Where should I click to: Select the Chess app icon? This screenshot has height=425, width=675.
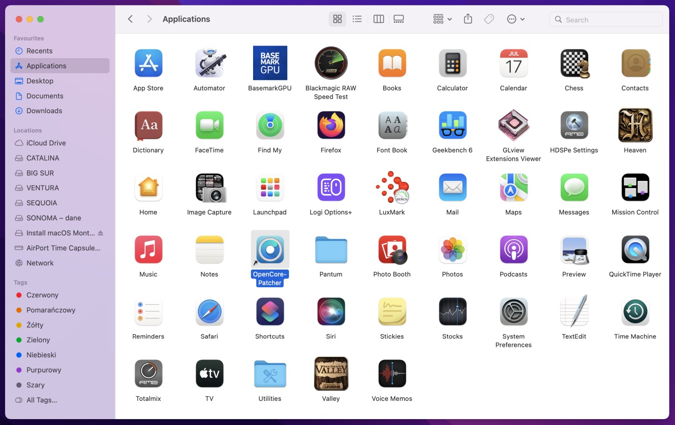click(x=574, y=63)
